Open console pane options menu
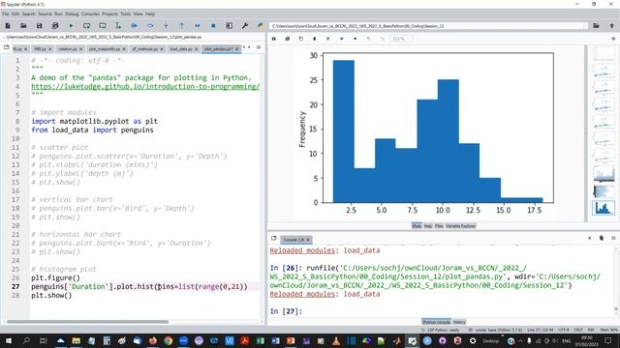 (x=613, y=238)
